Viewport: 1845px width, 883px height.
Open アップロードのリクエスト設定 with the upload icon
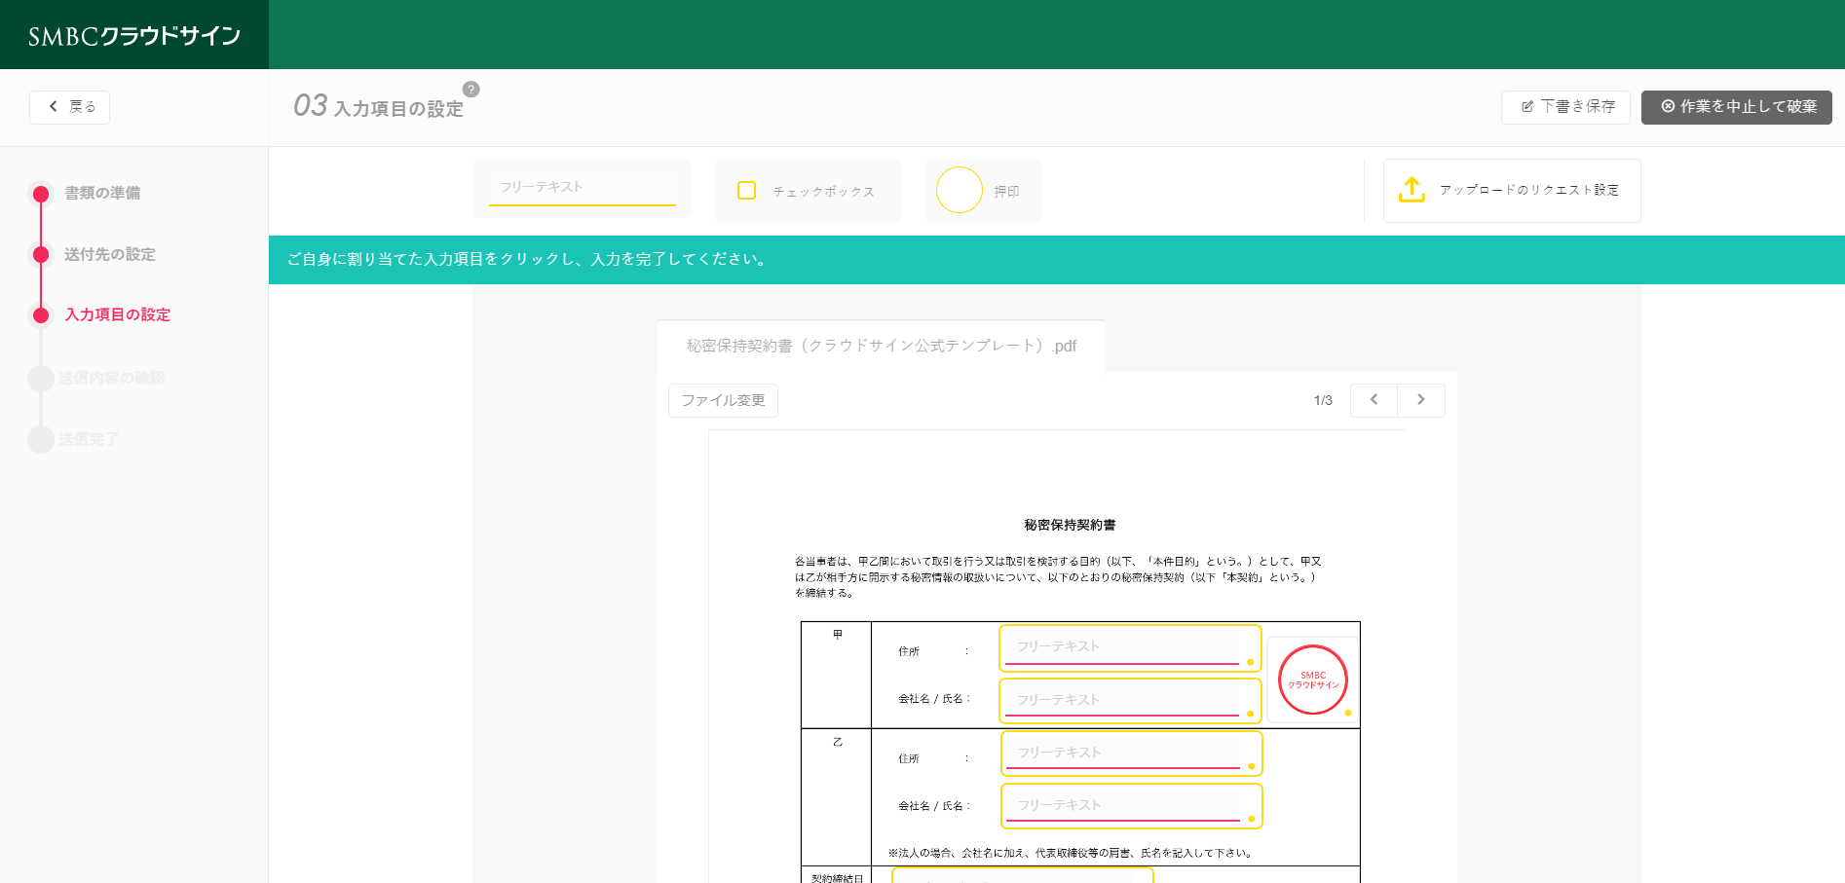point(1511,190)
